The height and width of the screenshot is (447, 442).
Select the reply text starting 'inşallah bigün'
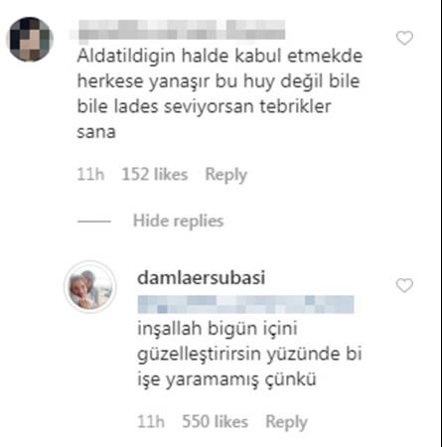tap(249, 354)
